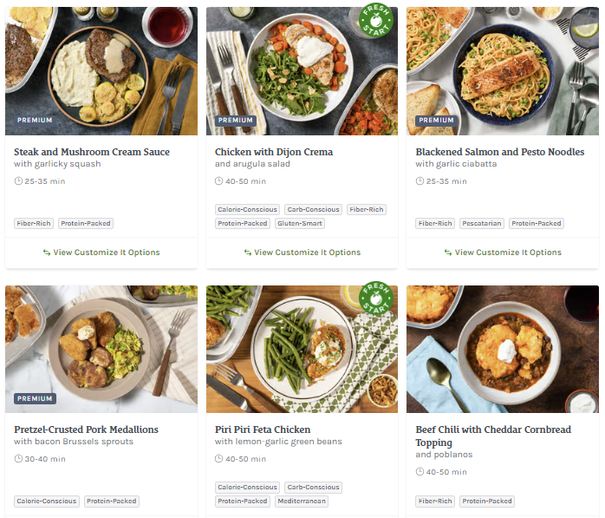The height and width of the screenshot is (518, 605).
Task: Select Pescatarian tag on Blackened Salmon
Action: [481, 223]
